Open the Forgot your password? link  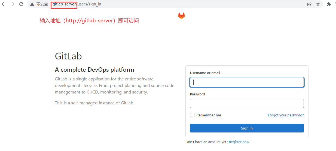[x=286, y=115]
